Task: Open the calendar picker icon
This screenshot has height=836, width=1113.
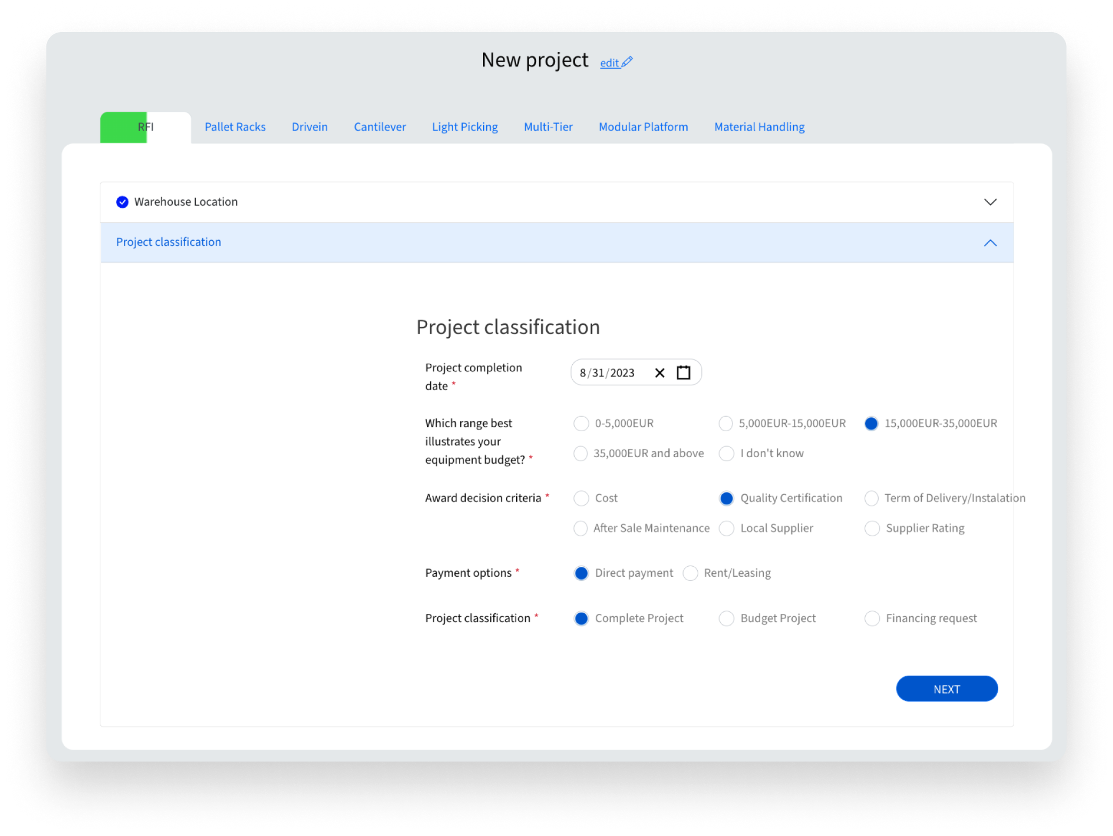Action: tap(683, 372)
